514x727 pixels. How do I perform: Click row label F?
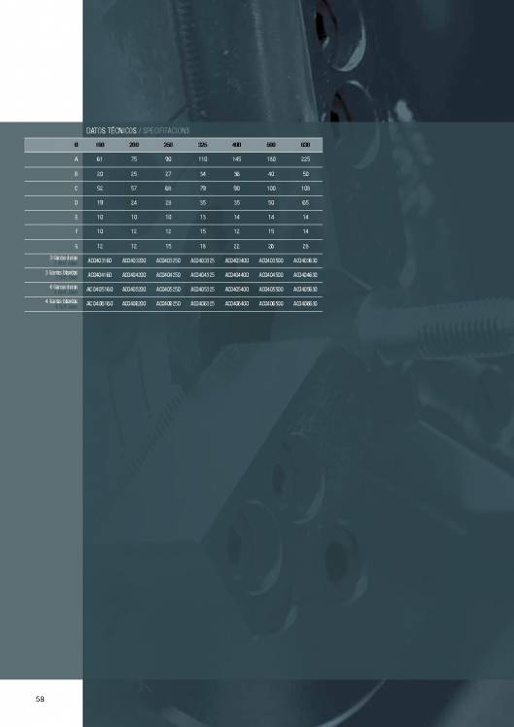click(x=76, y=231)
